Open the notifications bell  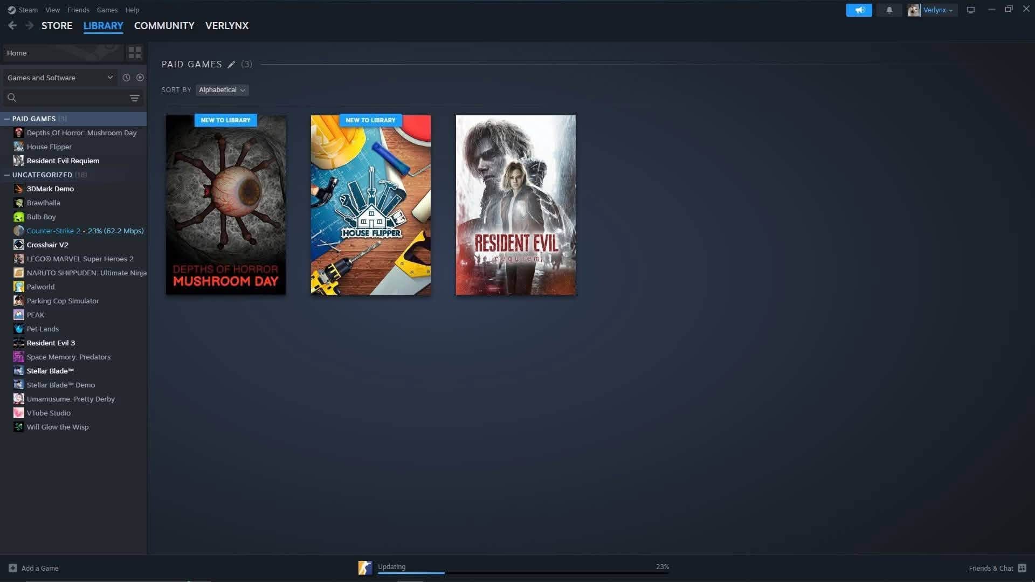click(x=889, y=10)
